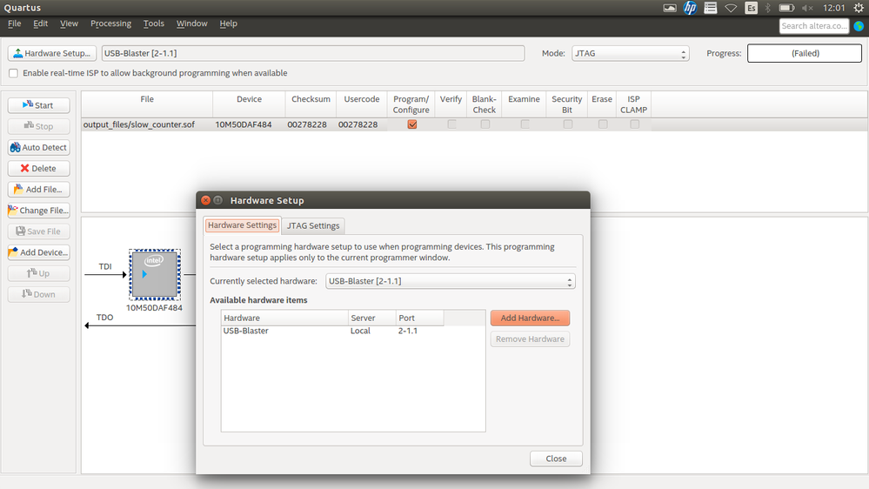This screenshot has height=489, width=869.
Task: Open the Edit menu
Action: (x=41, y=23)
